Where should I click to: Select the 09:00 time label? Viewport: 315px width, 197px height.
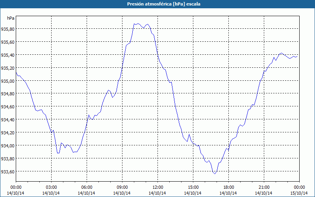(122, 188)
